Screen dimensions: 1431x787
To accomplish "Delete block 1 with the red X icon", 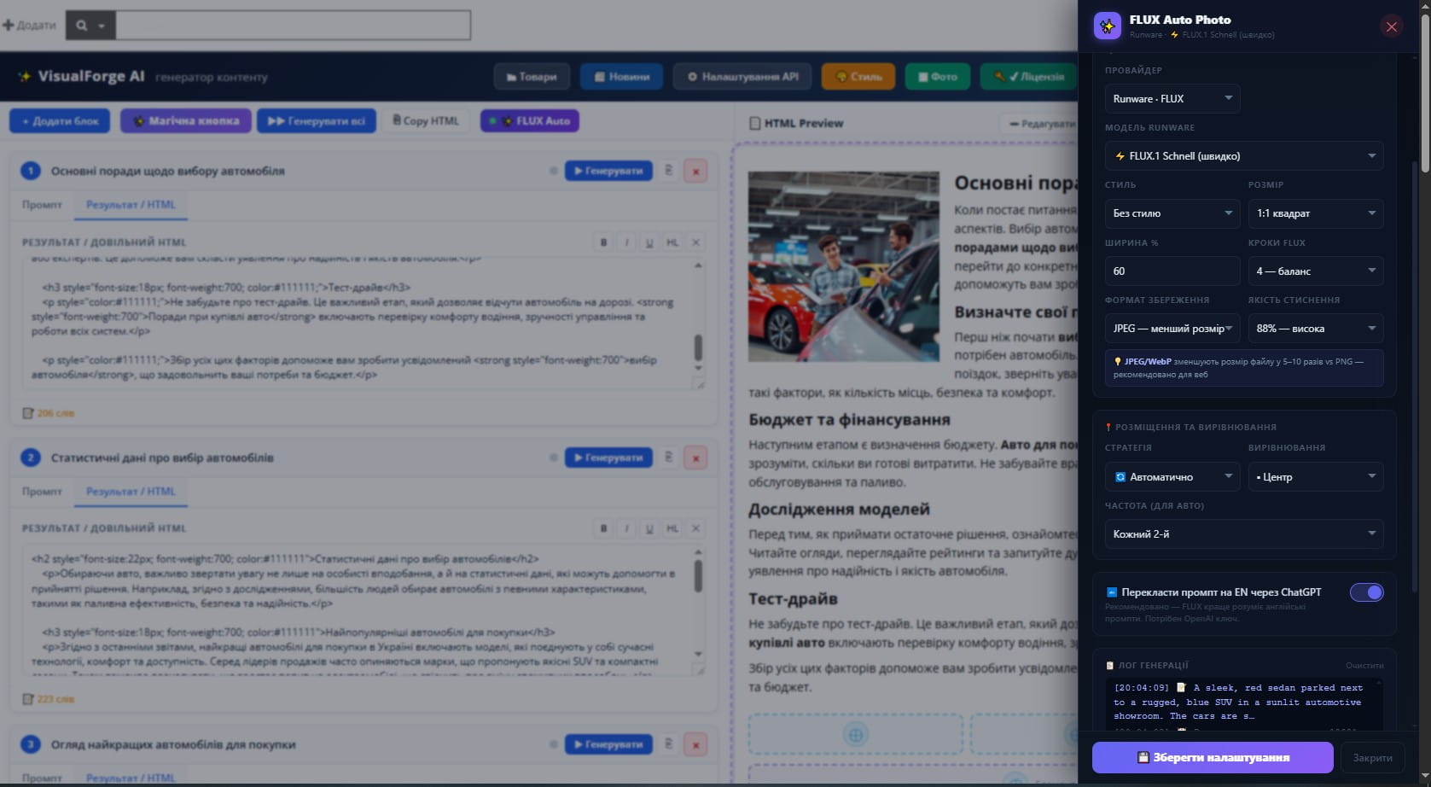I will point(695,171).
